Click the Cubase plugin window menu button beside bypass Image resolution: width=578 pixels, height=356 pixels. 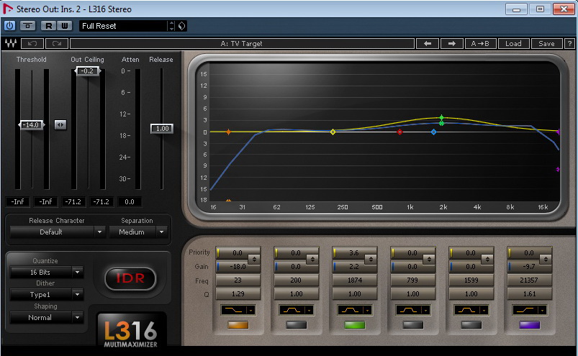point(27,26)
